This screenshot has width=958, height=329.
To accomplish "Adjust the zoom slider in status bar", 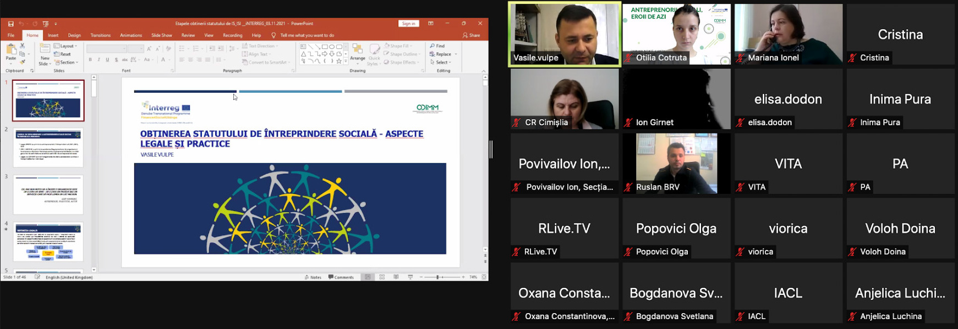I will tap(438, 277).
